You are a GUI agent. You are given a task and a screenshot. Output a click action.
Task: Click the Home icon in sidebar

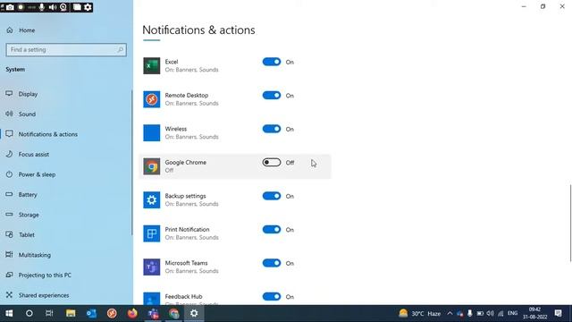point(10,30)
